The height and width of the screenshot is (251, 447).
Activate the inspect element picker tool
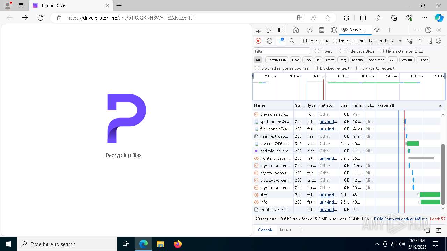pyautogui.click(x=258, y=30)
